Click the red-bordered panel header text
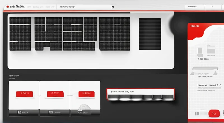This screenshot has height=123, width=224. 122,91
